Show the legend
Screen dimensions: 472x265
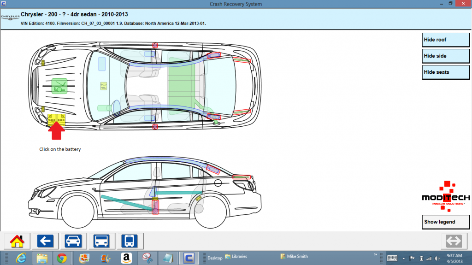tap(446, 222)
